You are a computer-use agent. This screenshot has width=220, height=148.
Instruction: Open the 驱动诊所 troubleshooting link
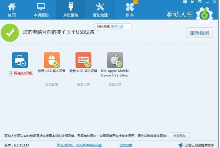tap(81, 145)
